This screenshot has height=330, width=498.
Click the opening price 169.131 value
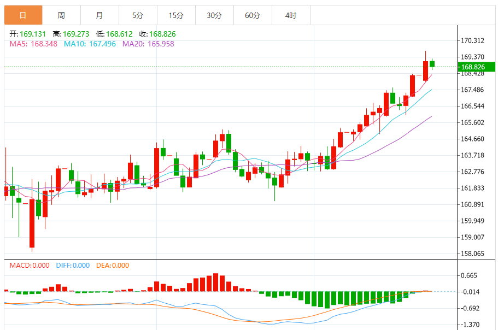tap(33, 34)
